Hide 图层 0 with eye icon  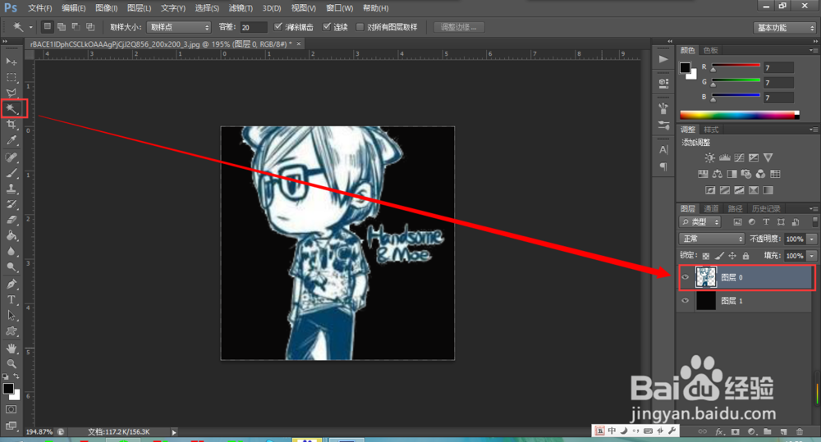pos(686,277)
